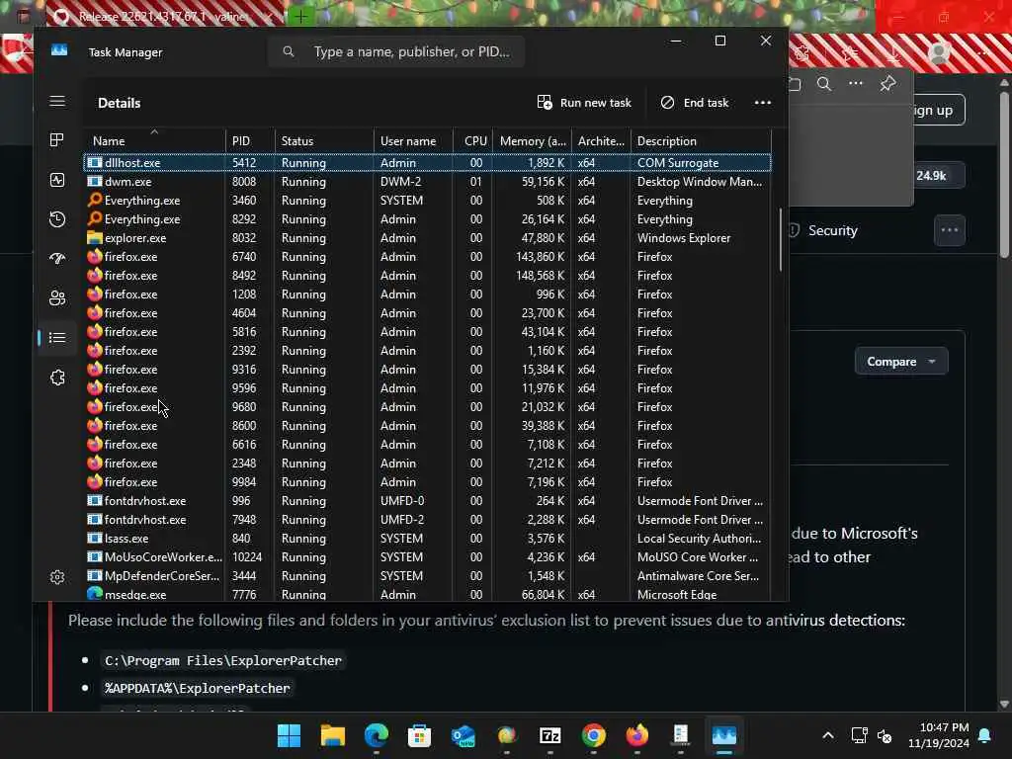Click the pin icon in browser panel
The width and height of the screenshot is (1012, 759).
888,83
